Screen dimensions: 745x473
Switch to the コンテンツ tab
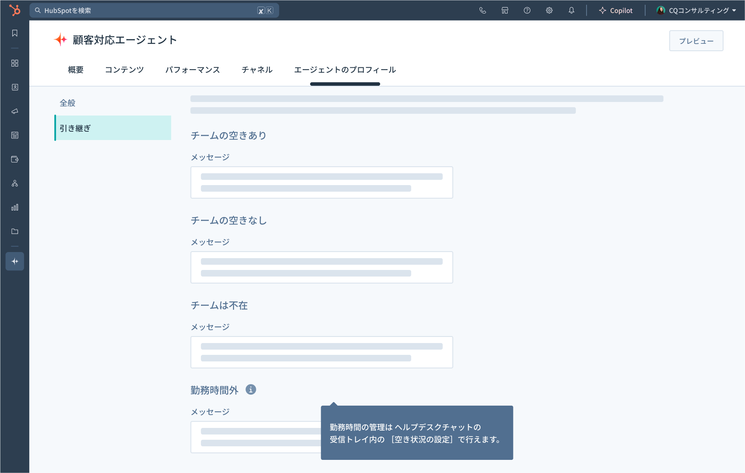click(124, 70)
